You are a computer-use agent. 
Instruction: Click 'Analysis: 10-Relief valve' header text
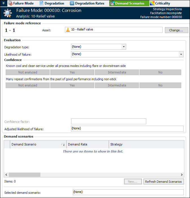(x=35, y=16)
